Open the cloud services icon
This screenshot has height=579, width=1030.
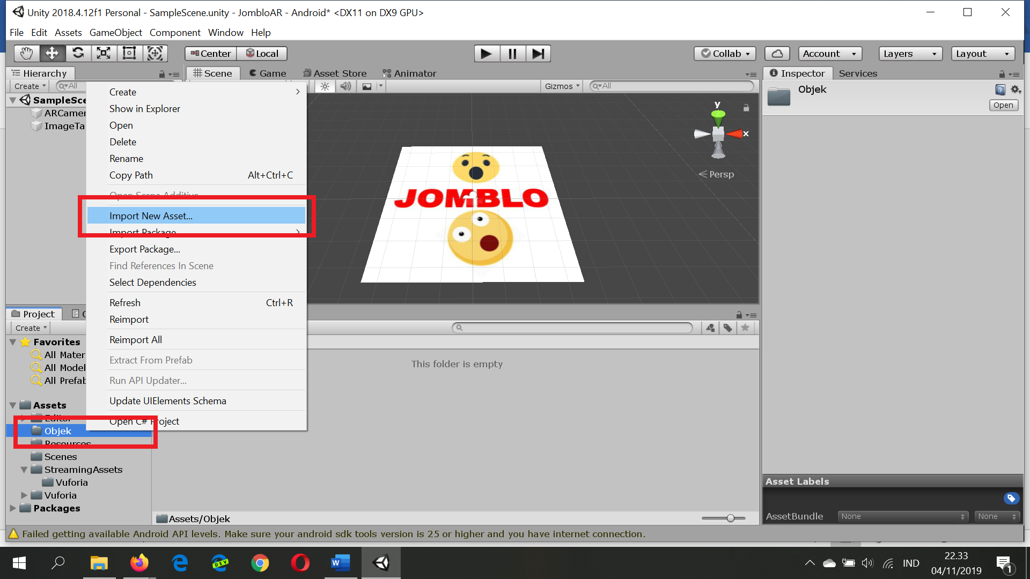coord(777,54)
